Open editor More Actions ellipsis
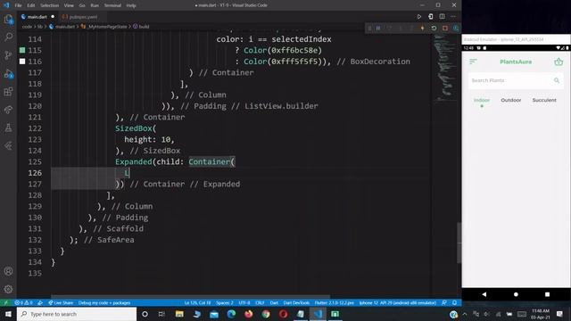Image resolution: width=571 pixels, height=321 pixels. (x=453, y=17)
